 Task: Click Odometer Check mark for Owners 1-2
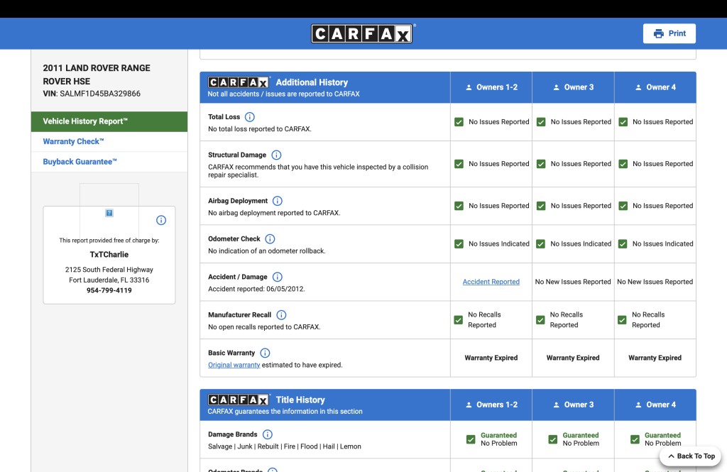(x=459, y=244)
